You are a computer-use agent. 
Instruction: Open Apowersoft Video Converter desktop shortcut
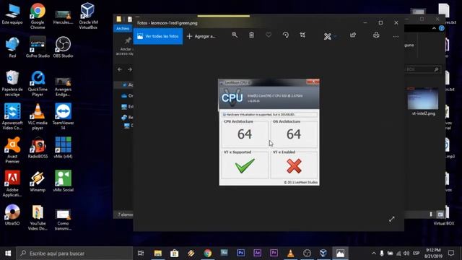12,117
